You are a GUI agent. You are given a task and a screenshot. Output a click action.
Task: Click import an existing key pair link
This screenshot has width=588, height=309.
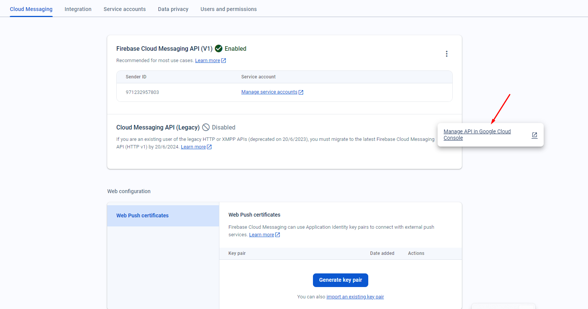click(x=355, y=297)
